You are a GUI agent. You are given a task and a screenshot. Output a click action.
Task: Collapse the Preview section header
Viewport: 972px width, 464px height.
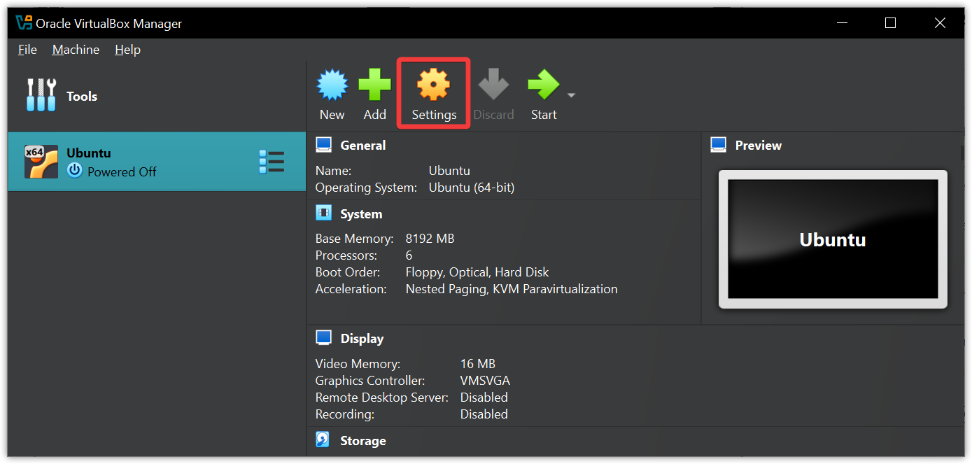click(x=758, y=146)
